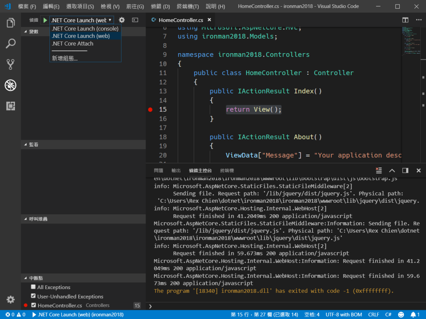
Task: Open errors count in status bar
Action: [10, 315]
